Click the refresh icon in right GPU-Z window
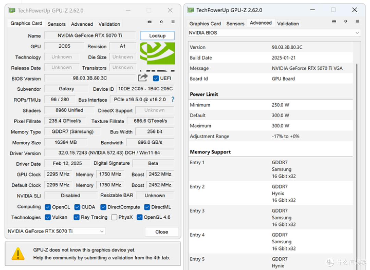 tap(346, 21)
